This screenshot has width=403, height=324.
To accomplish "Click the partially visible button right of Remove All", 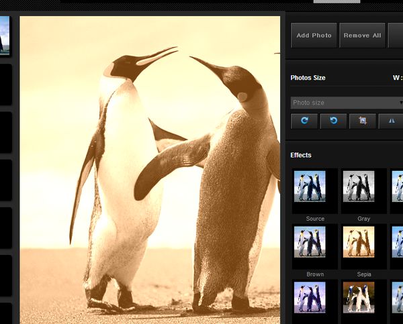I will (x=396, y=36).
